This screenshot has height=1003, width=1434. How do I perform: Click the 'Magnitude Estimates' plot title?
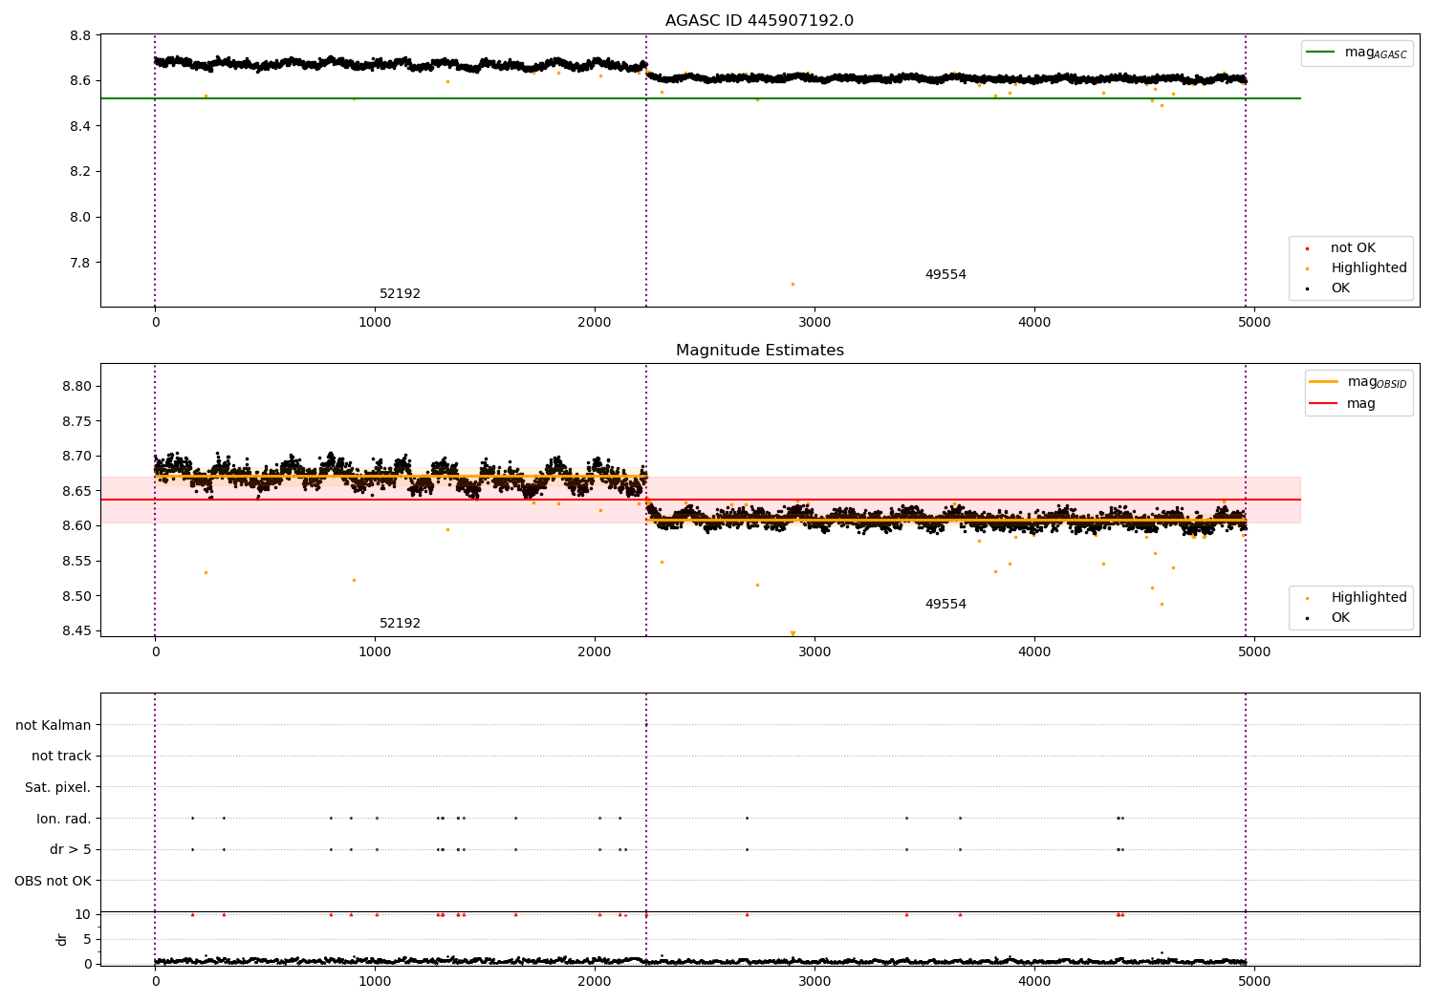click(x=759, y=351)
